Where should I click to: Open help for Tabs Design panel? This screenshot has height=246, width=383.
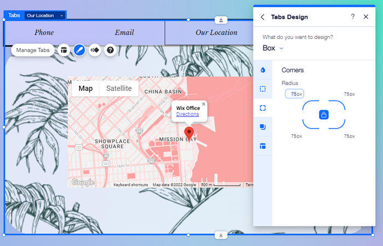[x=353, y=16]
